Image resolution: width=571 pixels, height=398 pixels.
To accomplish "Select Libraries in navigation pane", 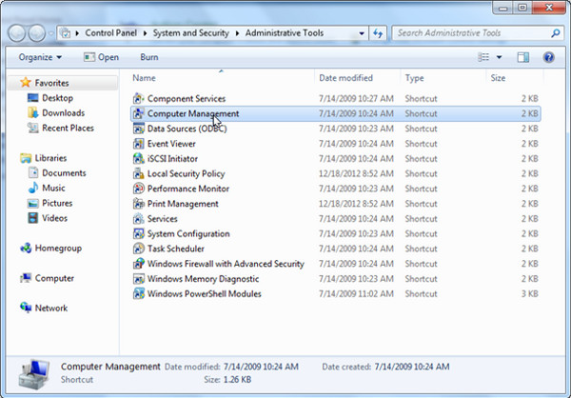I will coord(50,158).
